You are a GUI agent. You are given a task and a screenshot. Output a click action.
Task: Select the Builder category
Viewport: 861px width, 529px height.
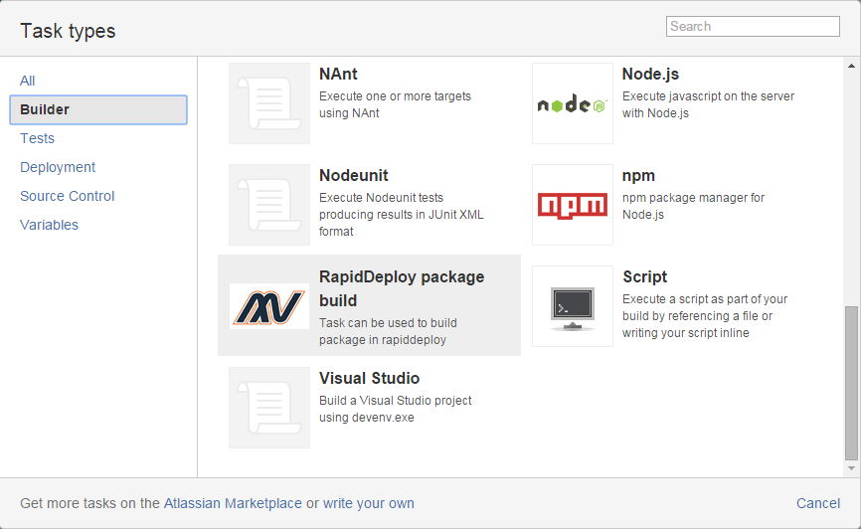coord(98,109)
